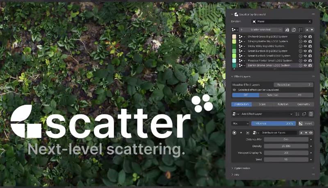Click the Density value field

pos(286,146)
